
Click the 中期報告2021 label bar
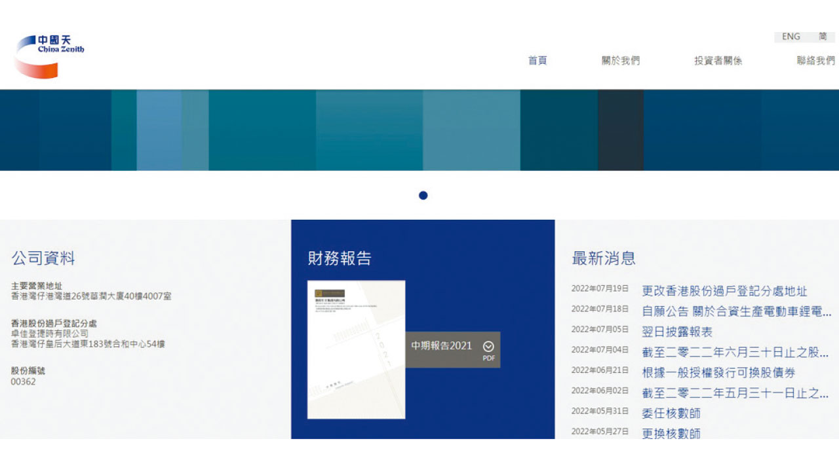point(440,345)
